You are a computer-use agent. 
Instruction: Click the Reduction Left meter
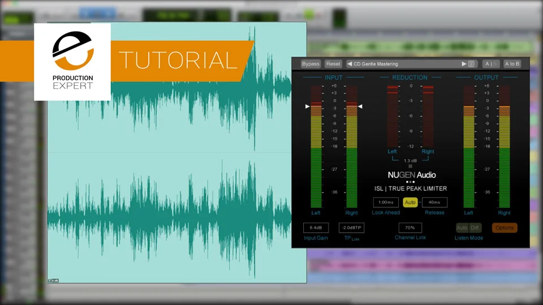point(393,116)
